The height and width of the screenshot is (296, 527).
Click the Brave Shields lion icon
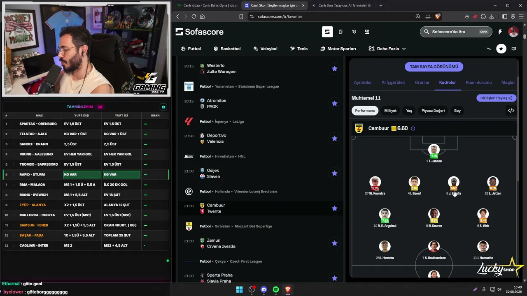coord(438,16)
